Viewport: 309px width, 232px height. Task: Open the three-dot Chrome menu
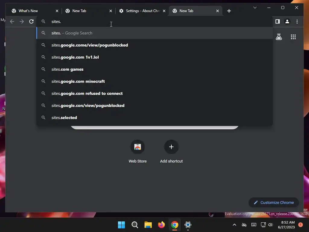[x=297, y=21]
